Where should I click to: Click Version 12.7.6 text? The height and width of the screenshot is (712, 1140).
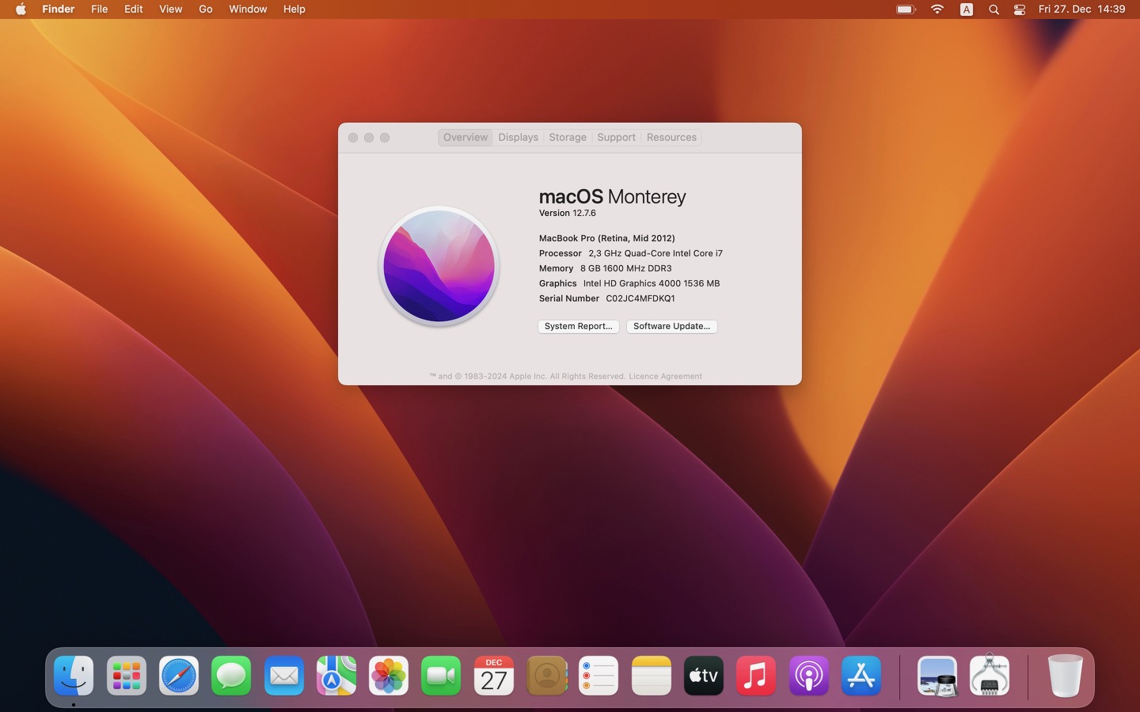coord(568,213)
